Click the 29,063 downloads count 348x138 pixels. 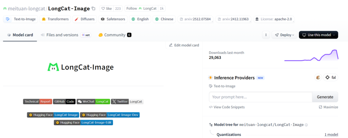click(215, 58)
